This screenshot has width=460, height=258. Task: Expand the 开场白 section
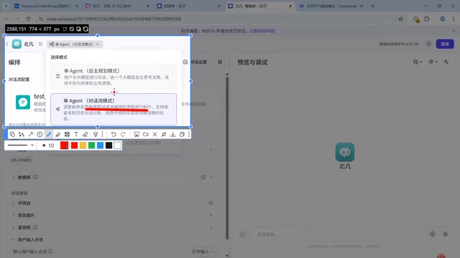click(x=13, y=203)
